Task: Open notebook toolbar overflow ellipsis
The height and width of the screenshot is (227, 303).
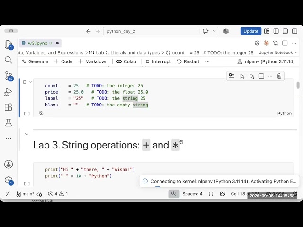Action: (x=207, y=61)
